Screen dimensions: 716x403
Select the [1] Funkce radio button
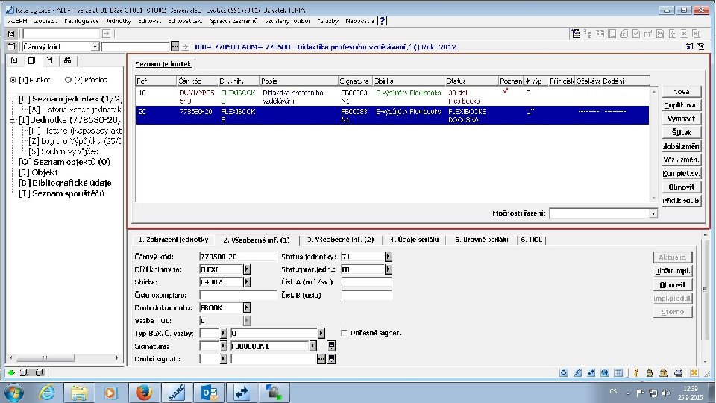click(x=13, y=80)
